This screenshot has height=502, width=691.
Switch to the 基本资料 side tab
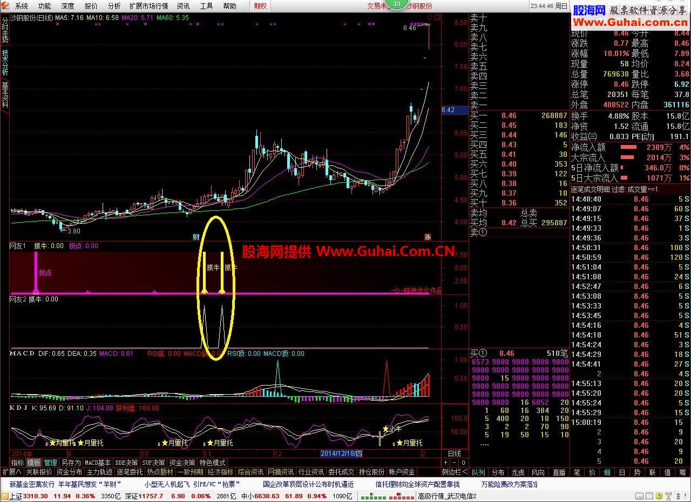point(5,95)
